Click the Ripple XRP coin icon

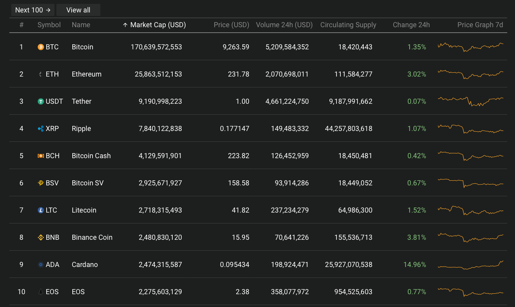41,129
